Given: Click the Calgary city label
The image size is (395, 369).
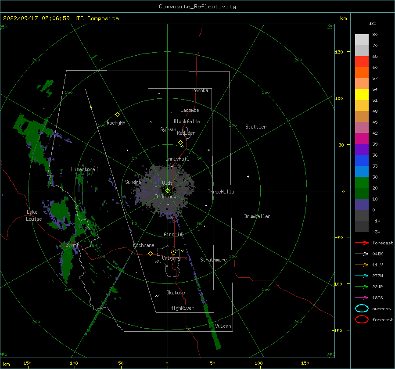Looking at the screenshot, I should tap(171, 258).
